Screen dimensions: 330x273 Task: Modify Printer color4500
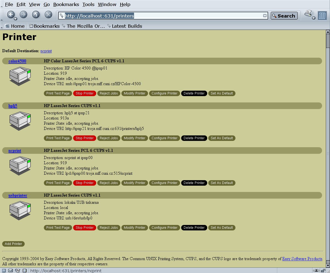[x=135, y=93]
